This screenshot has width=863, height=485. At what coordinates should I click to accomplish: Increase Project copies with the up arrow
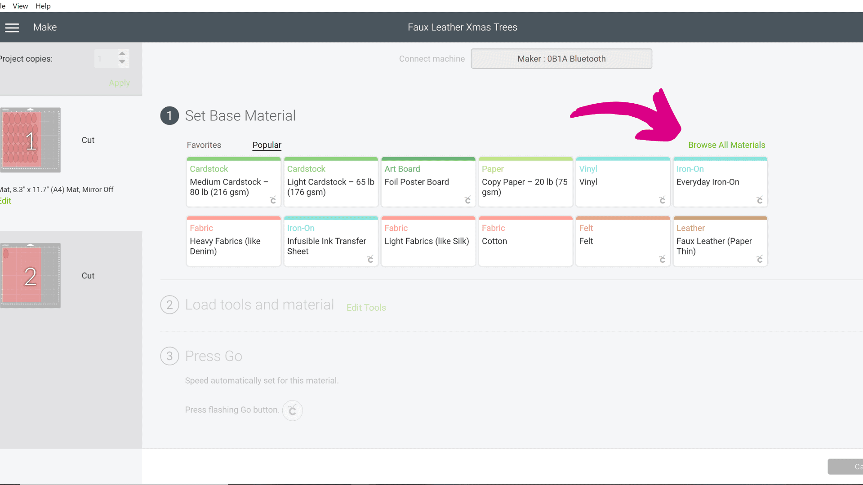pyautogui.click(x=122, y=53)
